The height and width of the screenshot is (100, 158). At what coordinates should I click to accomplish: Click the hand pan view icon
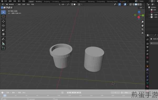click(x=142, y=26)
